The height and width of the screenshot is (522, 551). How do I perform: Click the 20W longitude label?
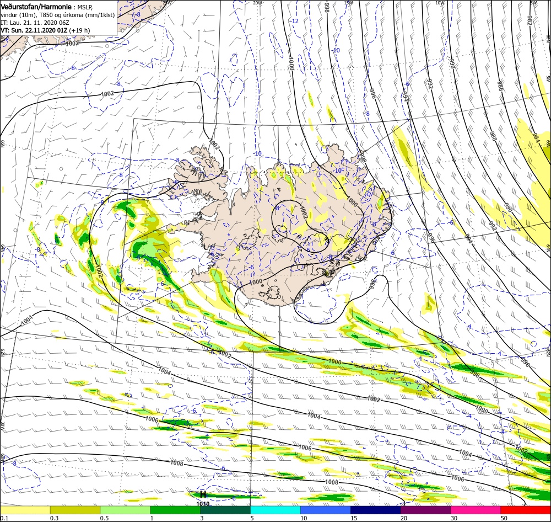tap(257, 2)
